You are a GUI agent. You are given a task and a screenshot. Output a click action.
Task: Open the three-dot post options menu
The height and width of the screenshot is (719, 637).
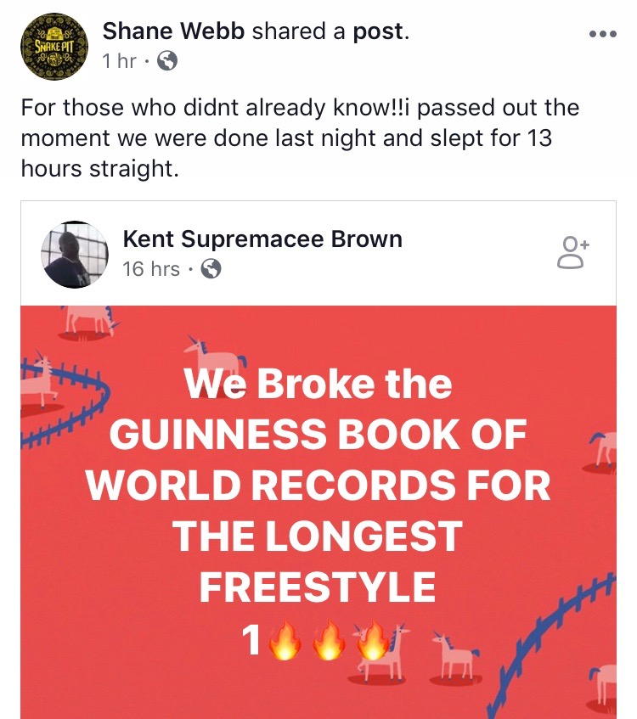(602, 34)
